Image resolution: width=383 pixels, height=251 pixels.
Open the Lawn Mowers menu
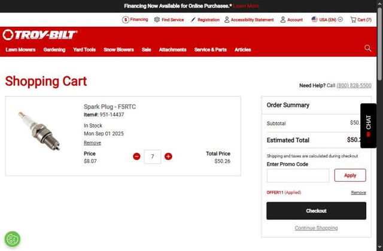coord(20,49)
